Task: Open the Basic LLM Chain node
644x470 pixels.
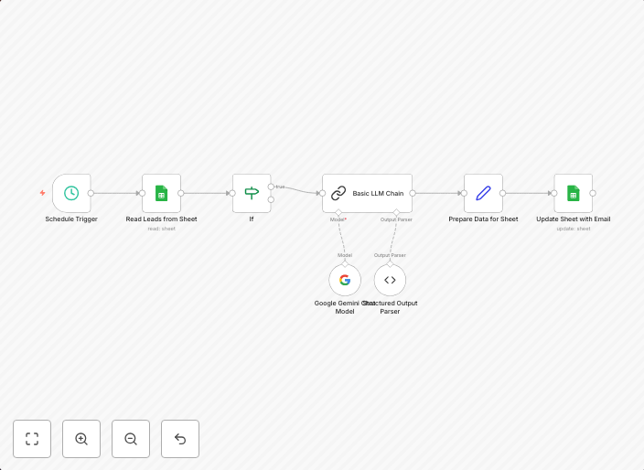Action: pos(367,193)
